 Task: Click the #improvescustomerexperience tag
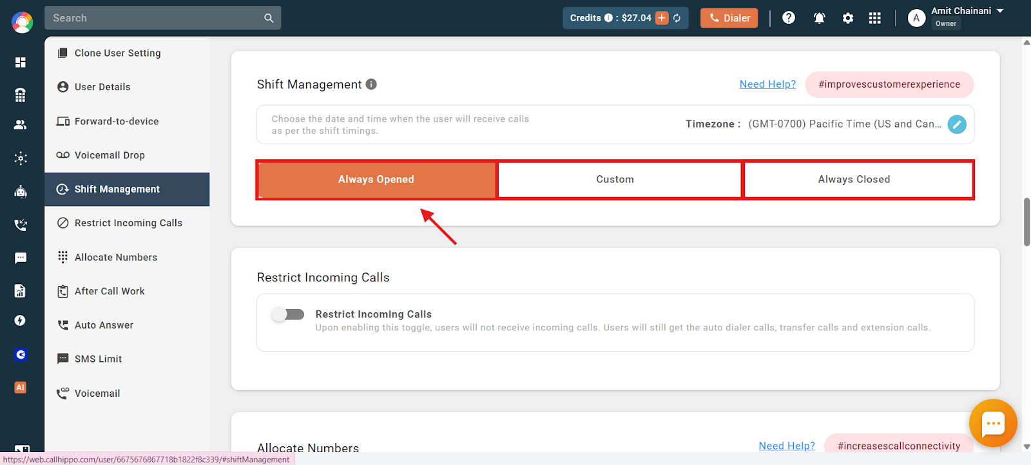[x=889, y=84]
